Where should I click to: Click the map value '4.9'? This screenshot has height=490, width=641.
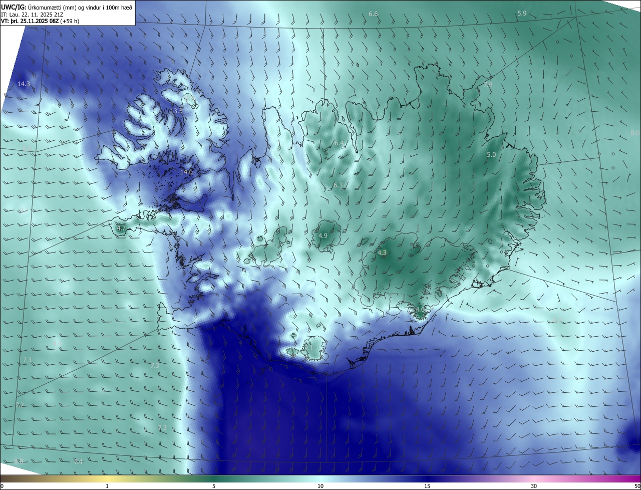click(x=323, y=235)
